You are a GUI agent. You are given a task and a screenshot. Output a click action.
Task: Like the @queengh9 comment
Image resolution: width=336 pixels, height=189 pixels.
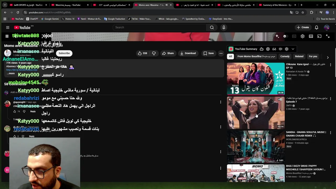point(15,112)
